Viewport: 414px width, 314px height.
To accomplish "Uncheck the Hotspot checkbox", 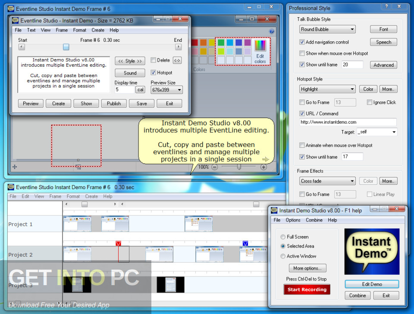I will pyautogui.click(x=153, y=72).
